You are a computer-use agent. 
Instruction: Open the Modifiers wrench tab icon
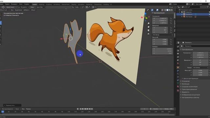coord(178,70)
